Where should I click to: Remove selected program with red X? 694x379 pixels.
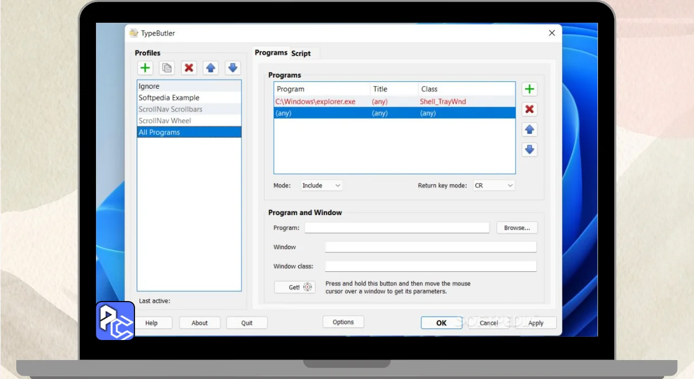[x=530, y=109]
